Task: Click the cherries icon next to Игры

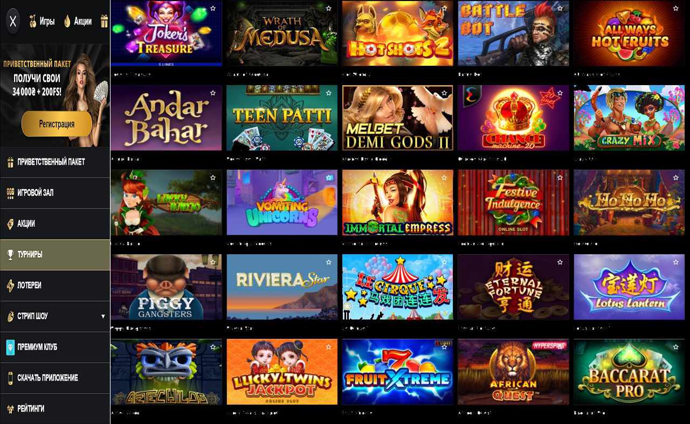Action: coord(32,22)
